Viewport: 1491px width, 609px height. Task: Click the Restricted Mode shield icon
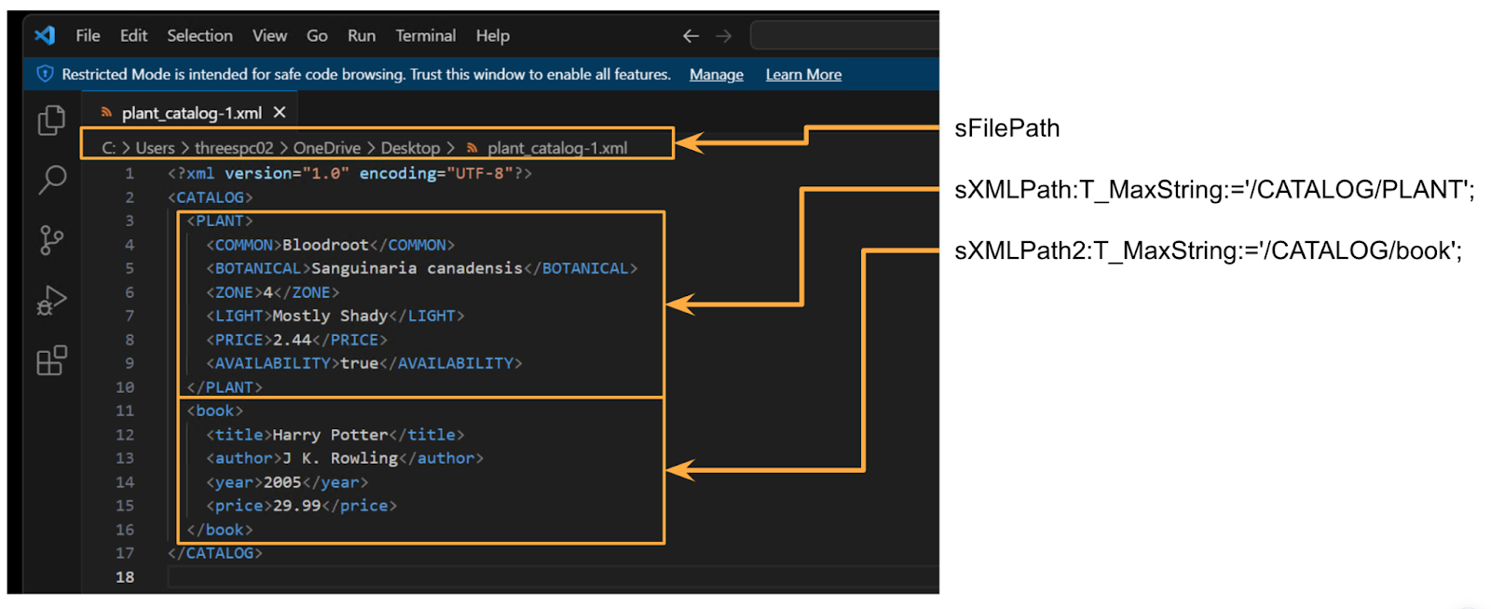click(45, 74)
